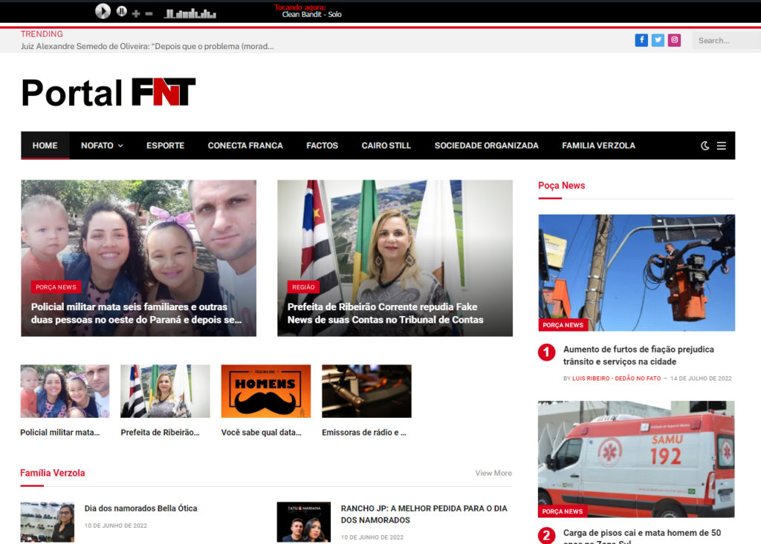
Task: Decrease radio volume with minus icon
Action: (149, 13)
